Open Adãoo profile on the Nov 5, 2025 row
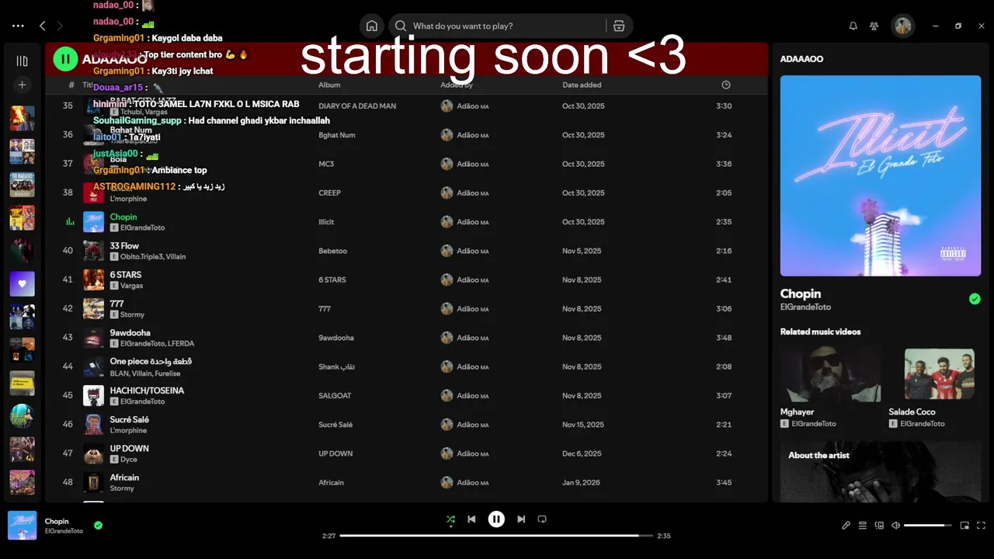The height and width of the screenshot is (559, 994). point(473,251)
